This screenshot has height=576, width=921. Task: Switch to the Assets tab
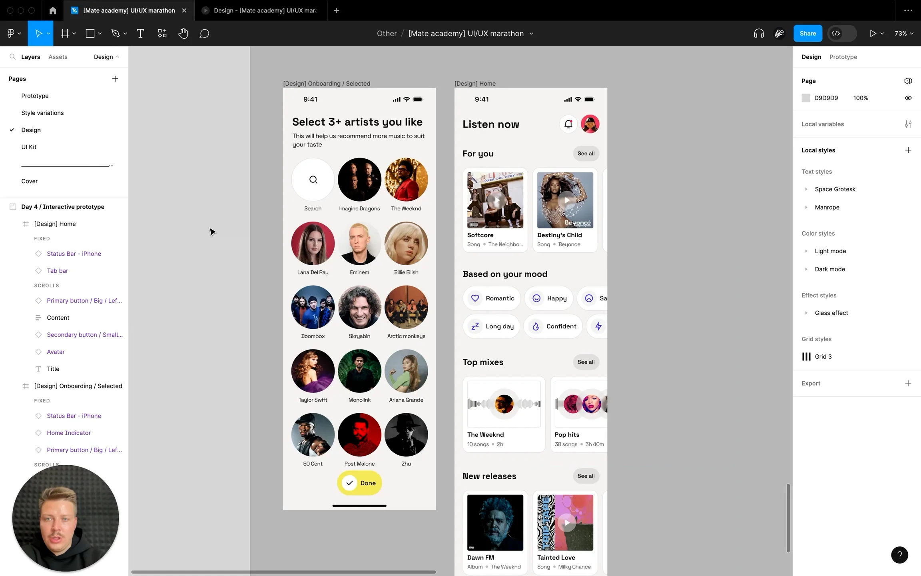click(x=58, y=57)
